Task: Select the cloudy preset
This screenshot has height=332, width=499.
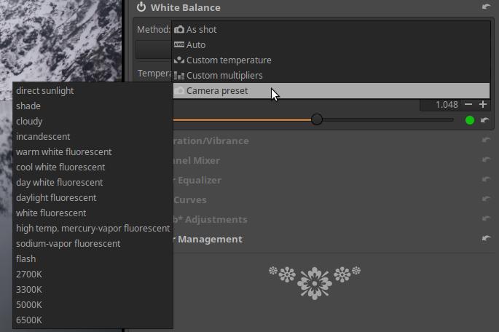Action: [29, 122]
